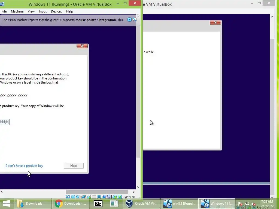The height and width of the screenshot is (209, 279).
Task: Switch to Downloads folder in taskbar
Action: pos(33,204)
